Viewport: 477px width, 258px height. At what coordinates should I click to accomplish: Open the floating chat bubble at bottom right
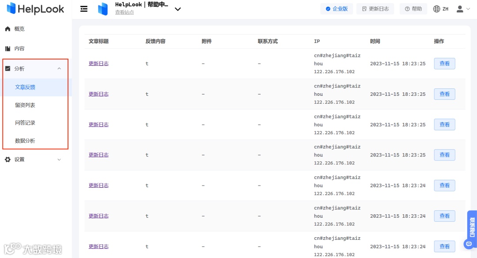[x=469, y=244]
